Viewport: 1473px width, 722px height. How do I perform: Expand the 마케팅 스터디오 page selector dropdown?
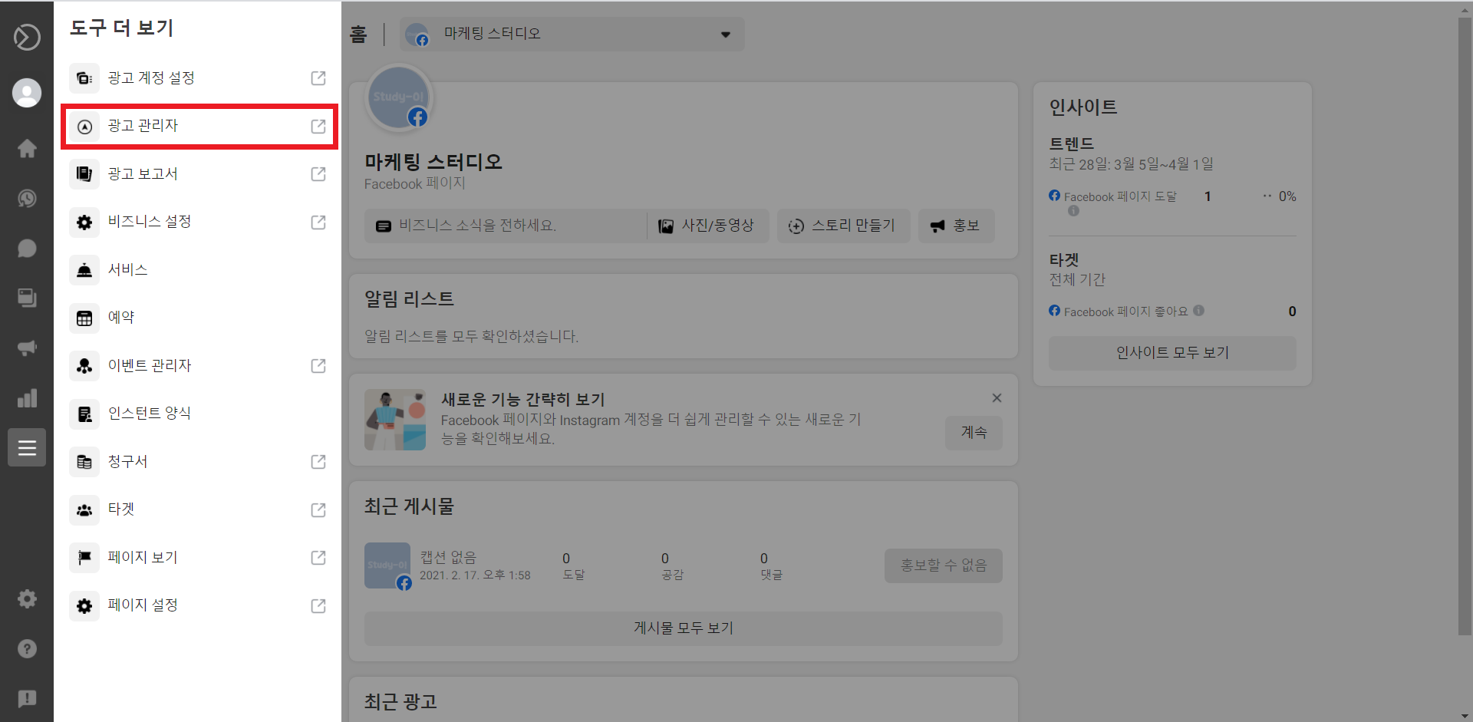(x=572, y=34)
